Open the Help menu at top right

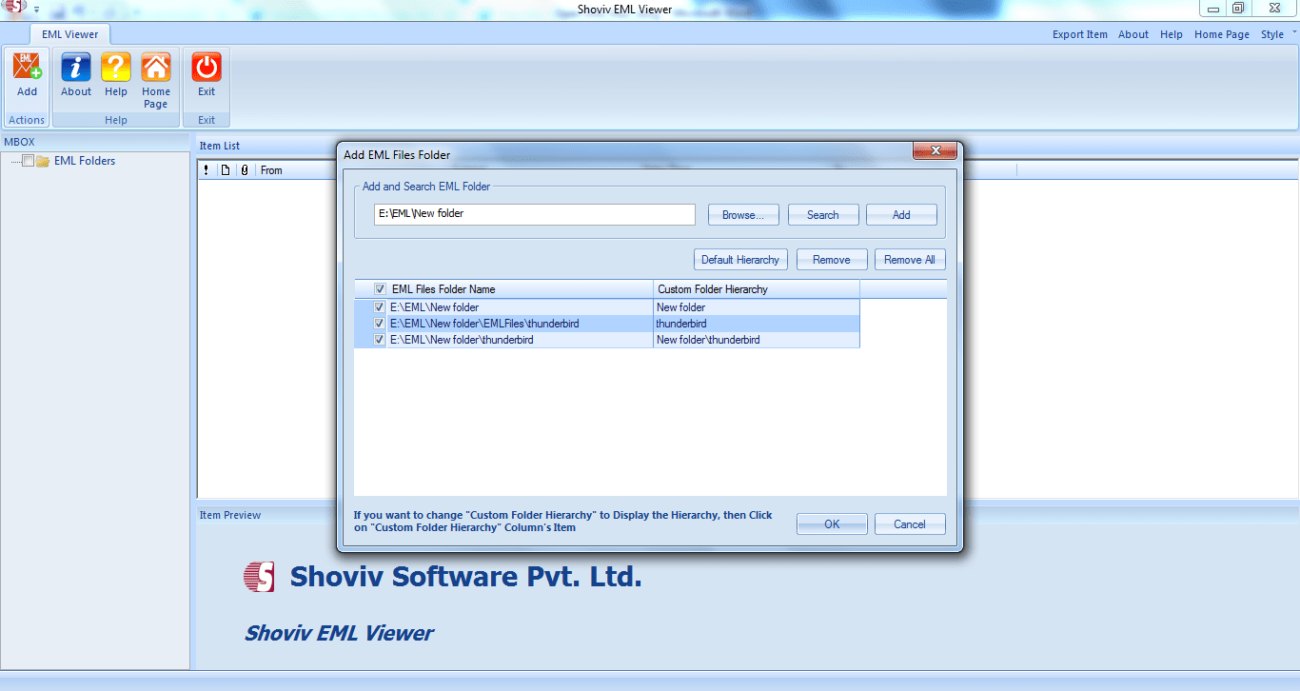coord(1172,34)
